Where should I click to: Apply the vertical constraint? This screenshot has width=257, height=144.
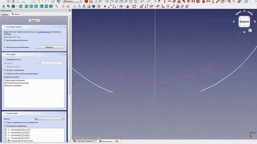[x=165, y=1]
